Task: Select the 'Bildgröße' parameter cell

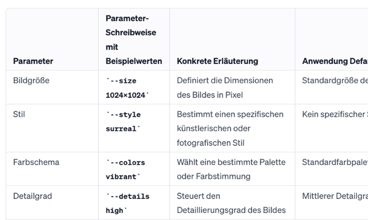Action: click(31, 80)
